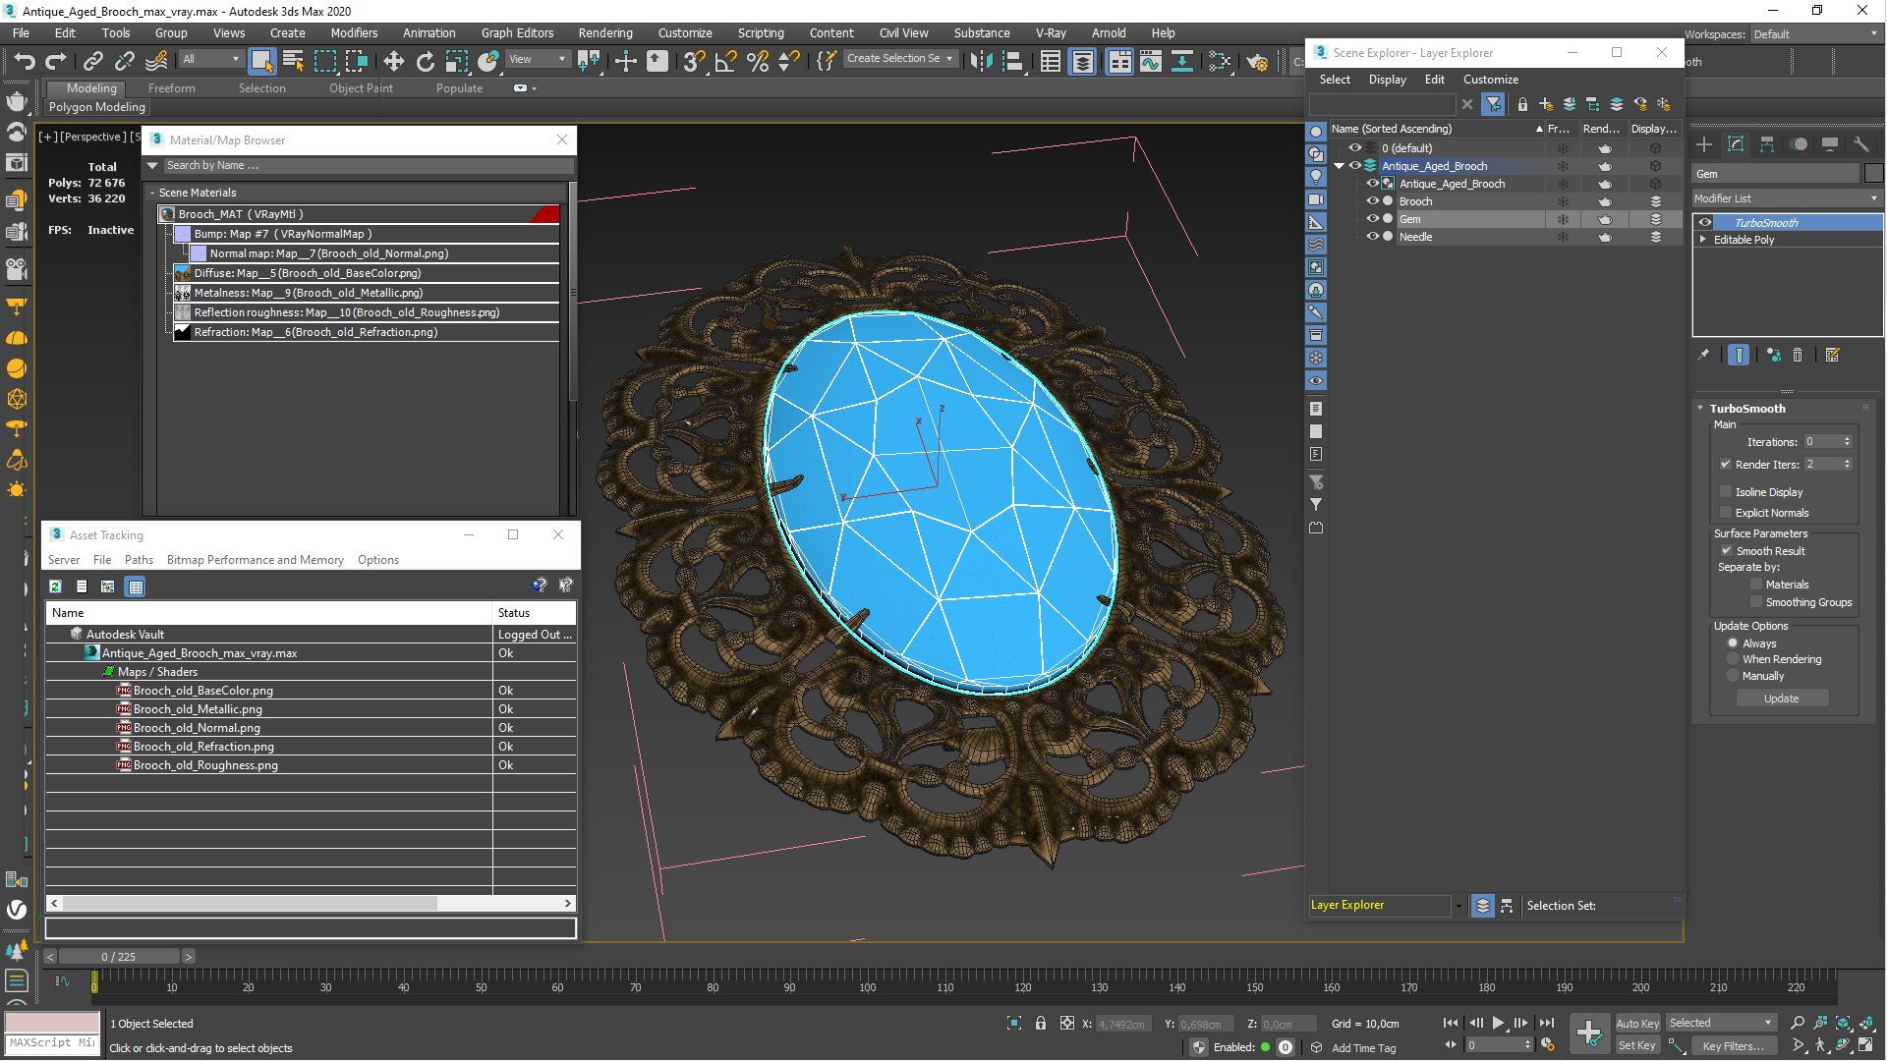Open the Modifier List dropdown
Image resolution: width=1887 pixels, height=1061 pixels.
click(x=1786, y=198)
